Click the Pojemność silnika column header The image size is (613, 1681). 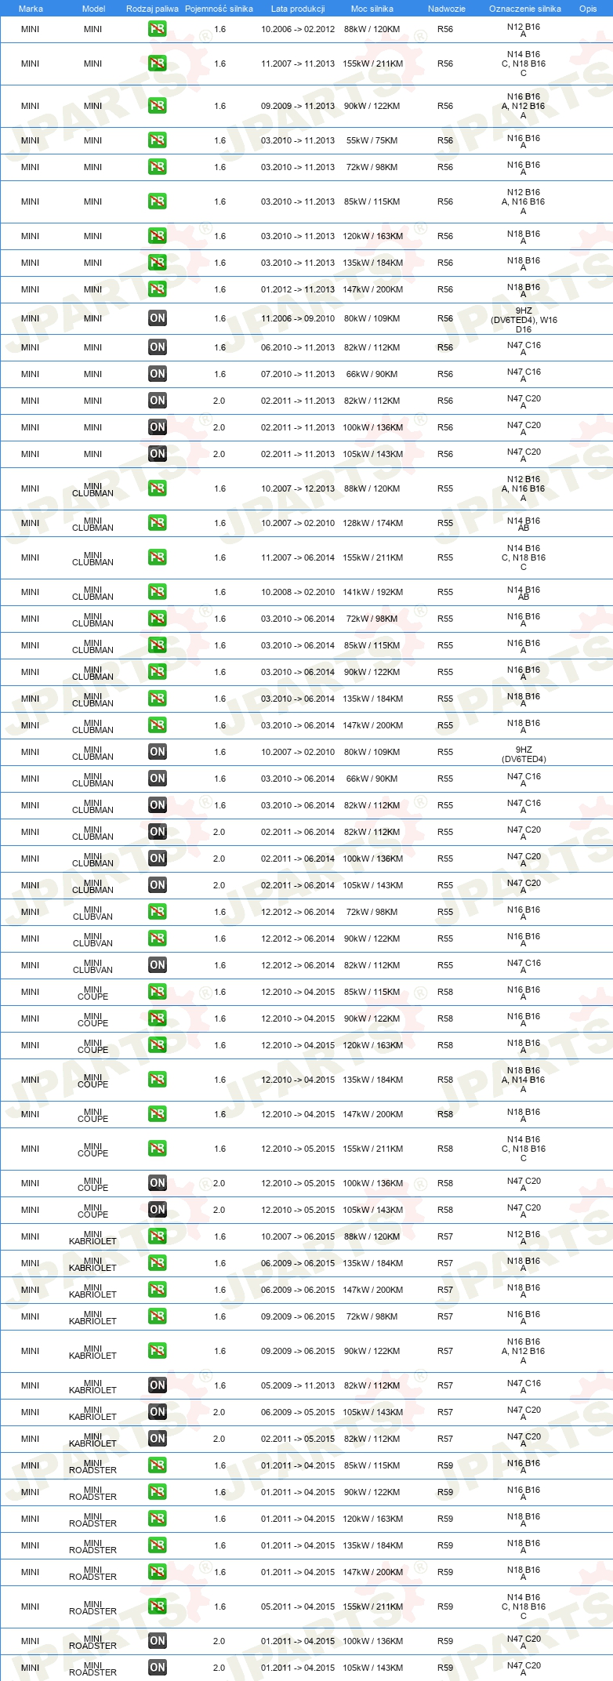click(x=219, y=9)
